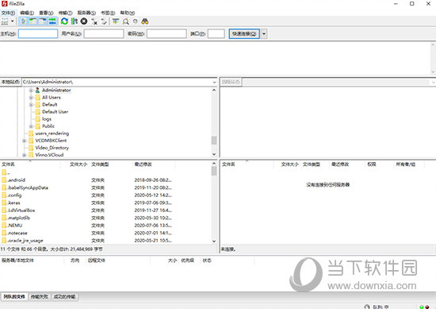Focus the 密码 password input field

[x=166, y=34]
